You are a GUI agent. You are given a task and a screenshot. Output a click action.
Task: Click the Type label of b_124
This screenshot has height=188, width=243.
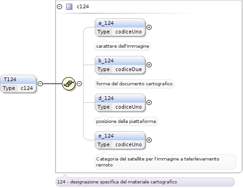pos(103,70)
